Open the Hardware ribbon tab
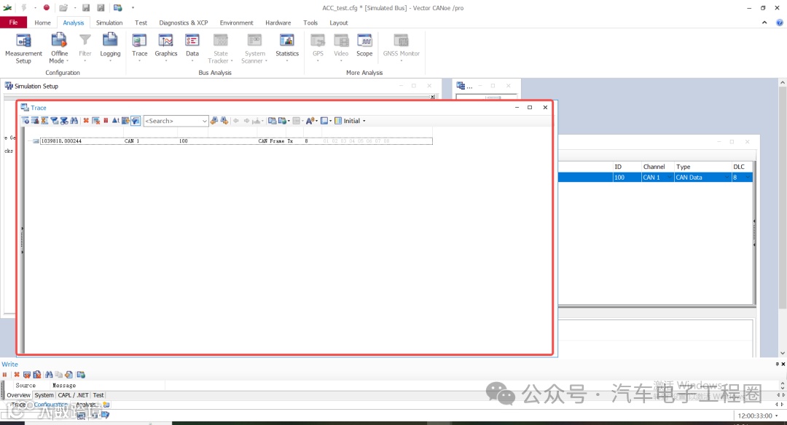 point(278,23)
